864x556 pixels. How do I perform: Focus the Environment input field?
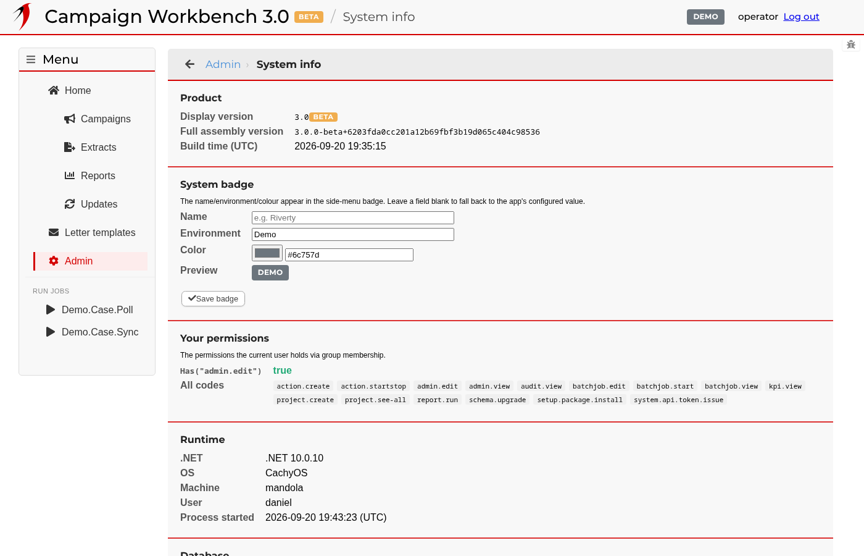[x=353, y=234]
